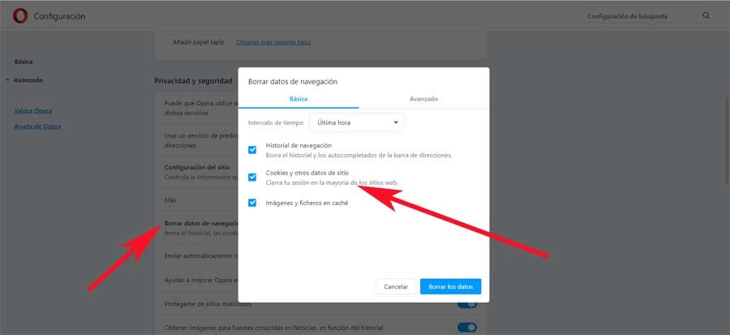Click Configuración page title
The height and width of the screenshot is (335, 730).
click(x=59, y=16)
